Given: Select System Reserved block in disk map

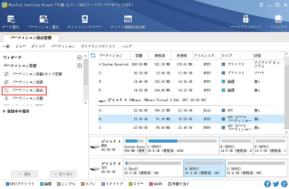Looking at the screenshot, I should coord(134,146).
